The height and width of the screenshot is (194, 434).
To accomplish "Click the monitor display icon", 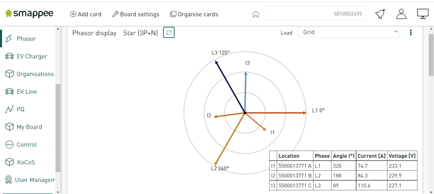I will click(x=423, y=14).
